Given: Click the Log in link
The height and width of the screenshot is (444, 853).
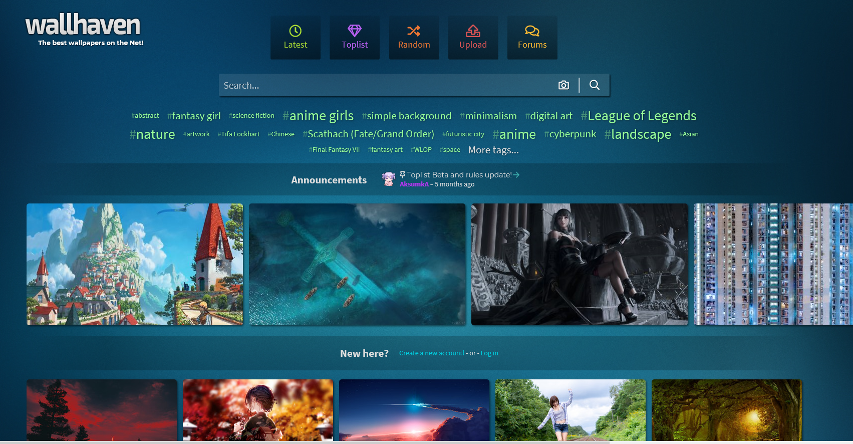Looking at the screenshot, I should [x=489, y=353].
